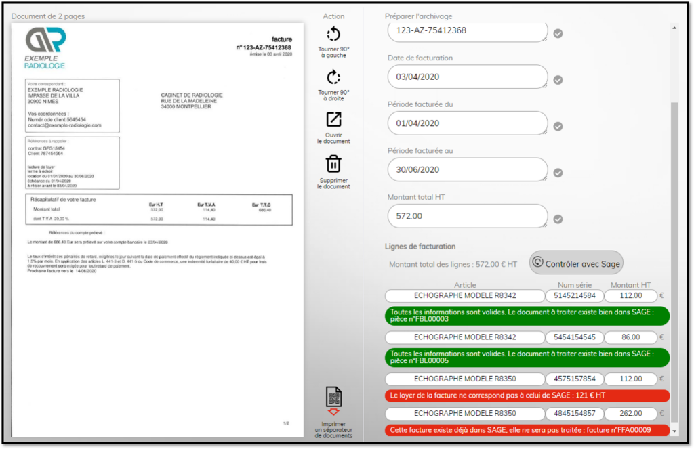Image resolution: width=694 pixels, height=449 pixels.
Task: Edit serial number 5145214584 field
Action: coord(574,296)
